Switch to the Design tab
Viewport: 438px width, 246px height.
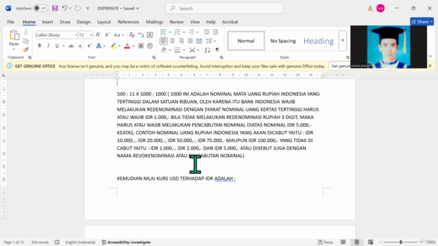[83, 22]
